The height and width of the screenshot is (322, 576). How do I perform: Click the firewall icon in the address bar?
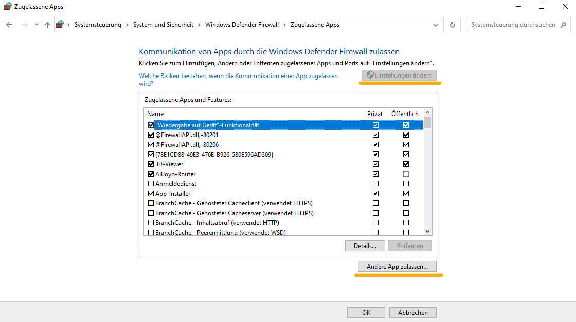click(x=60, y=24)
